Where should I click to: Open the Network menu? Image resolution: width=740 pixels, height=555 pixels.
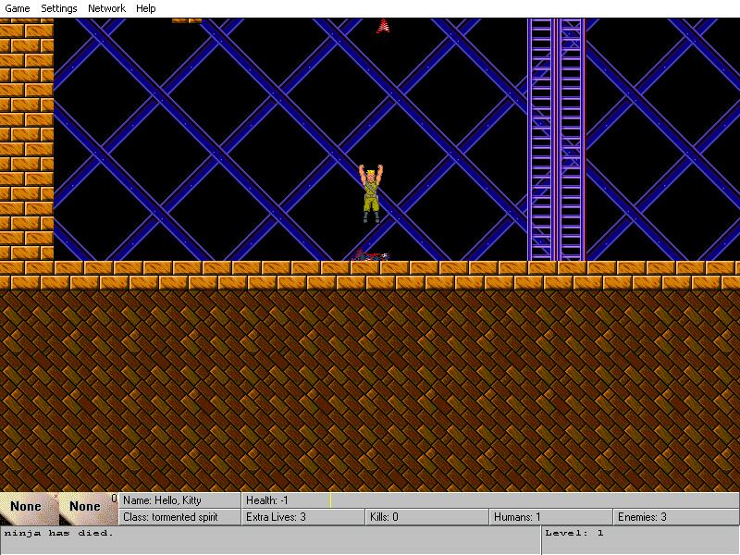[x=106, y=8]
